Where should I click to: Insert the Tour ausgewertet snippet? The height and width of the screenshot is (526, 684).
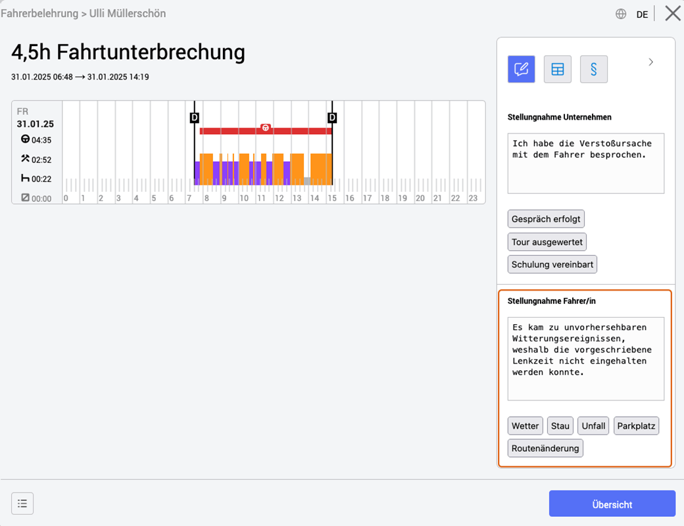547,242
